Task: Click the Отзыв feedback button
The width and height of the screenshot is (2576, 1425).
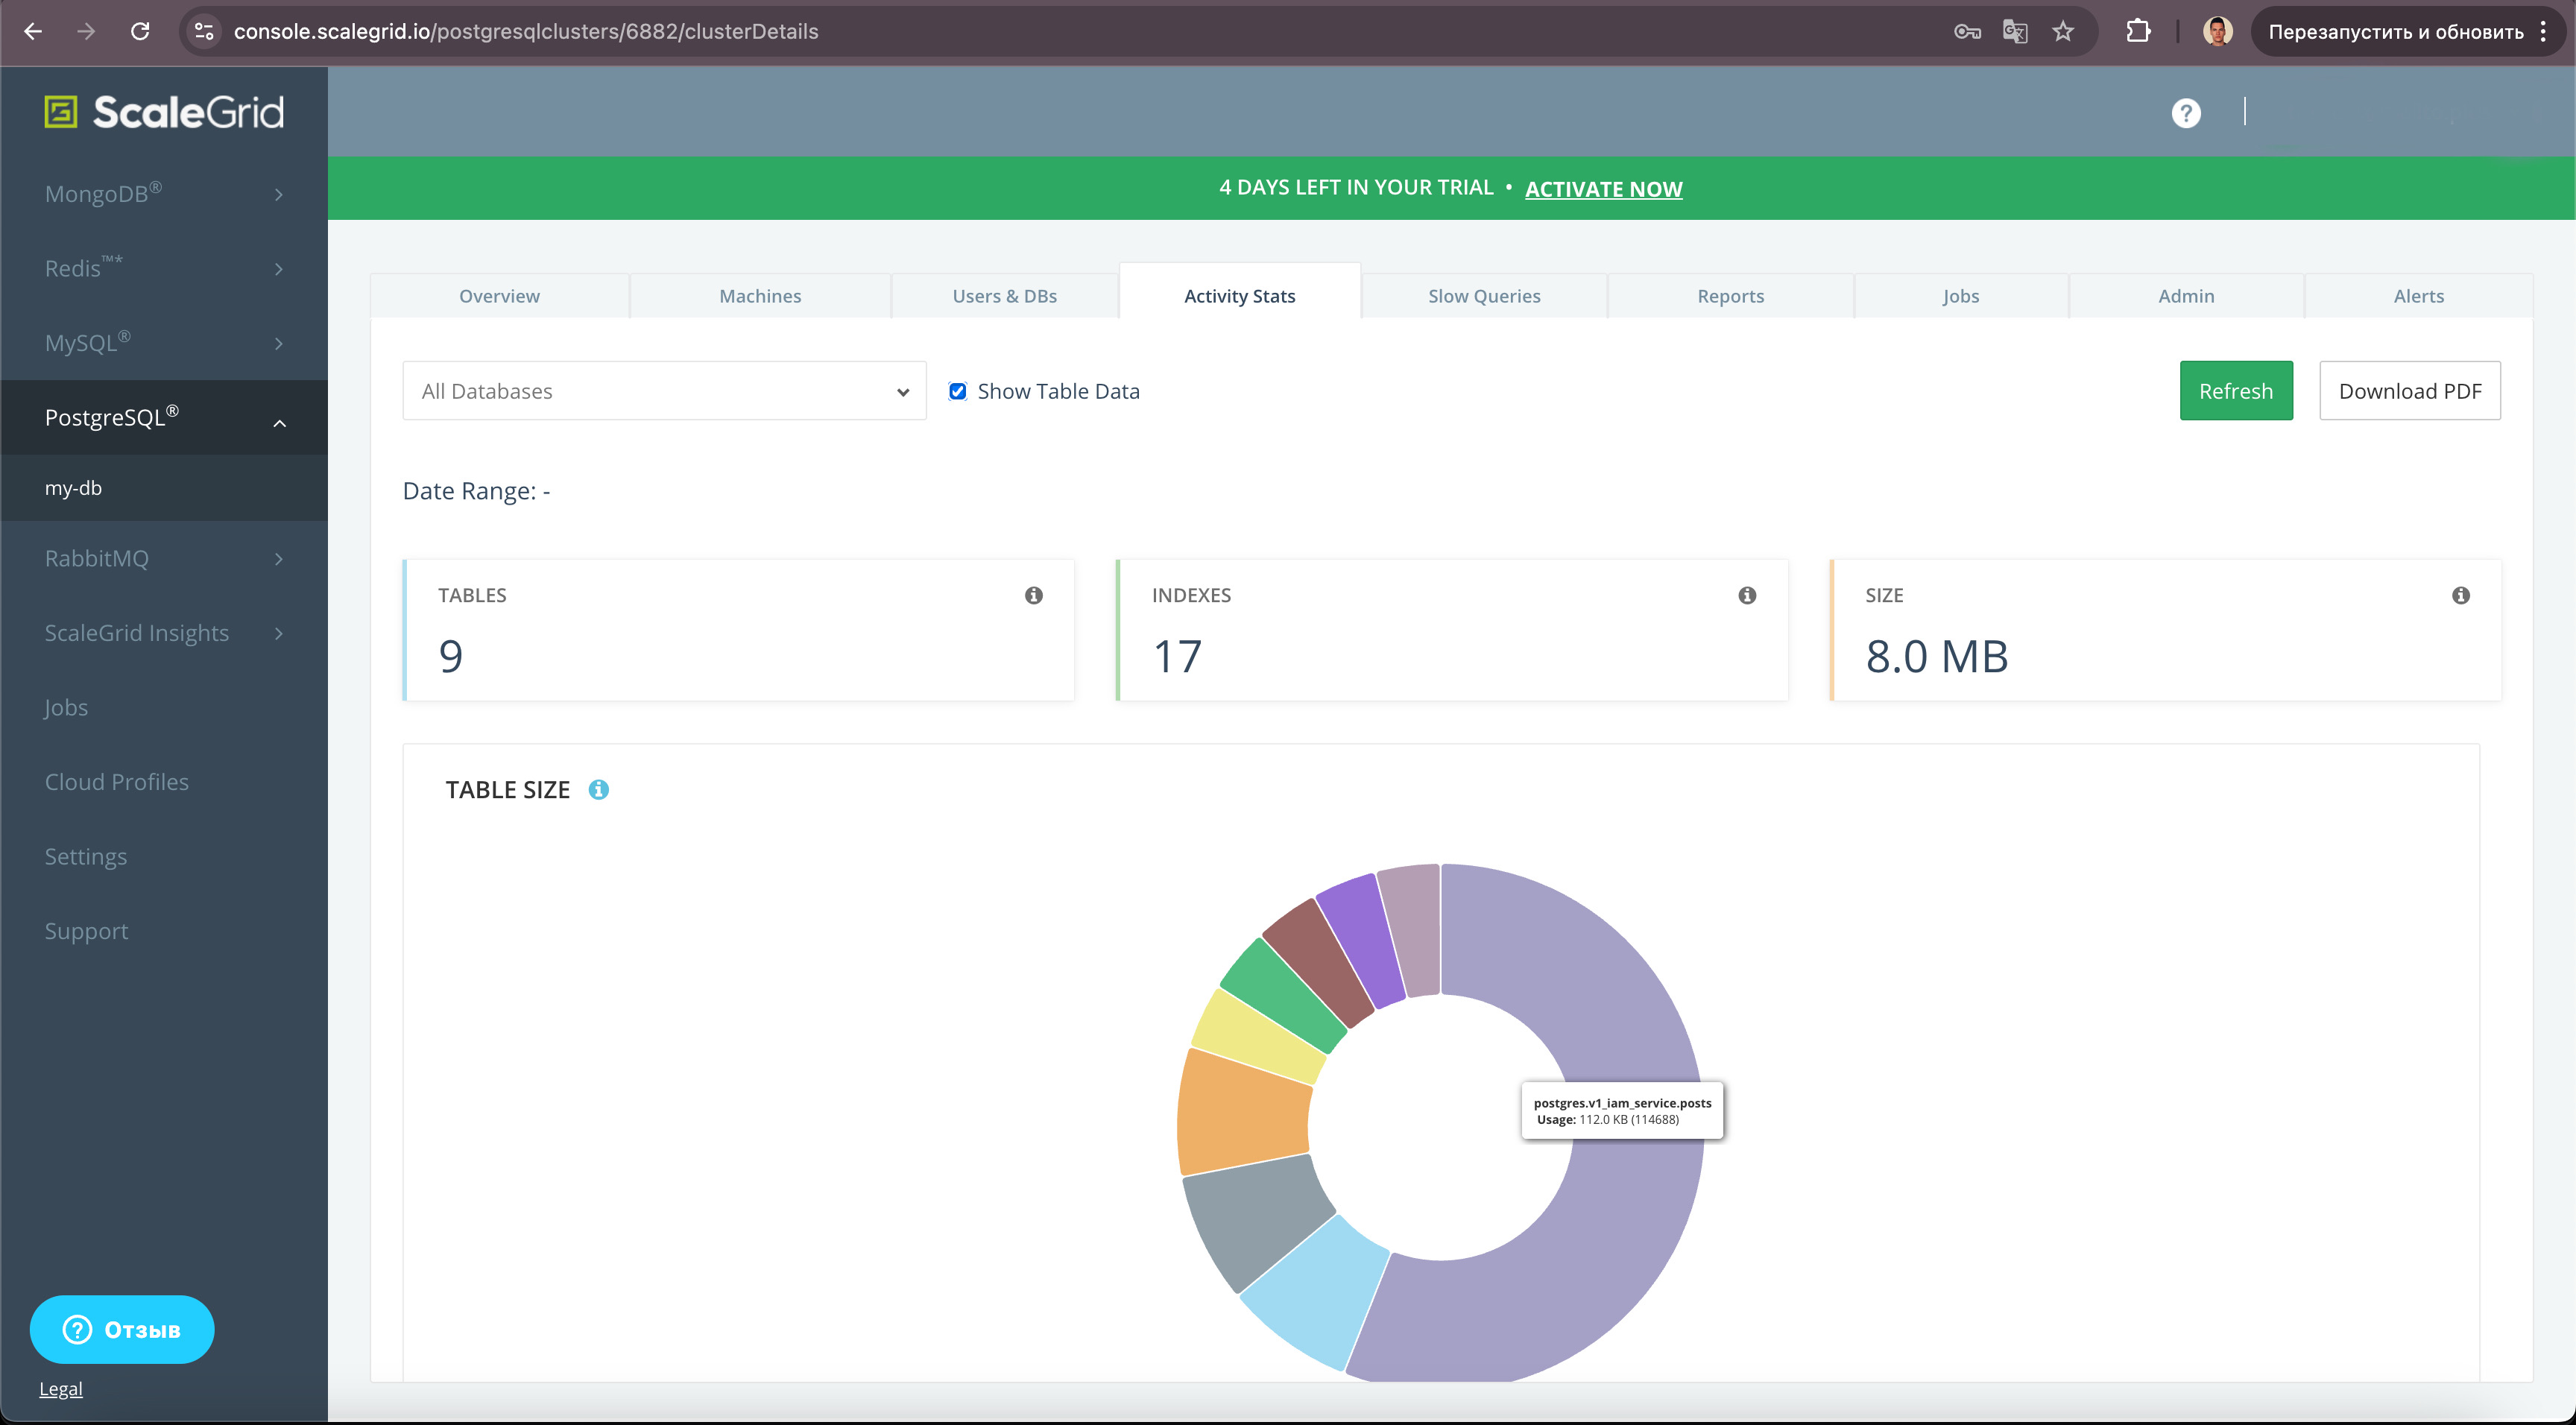Action: point(122,1330)
